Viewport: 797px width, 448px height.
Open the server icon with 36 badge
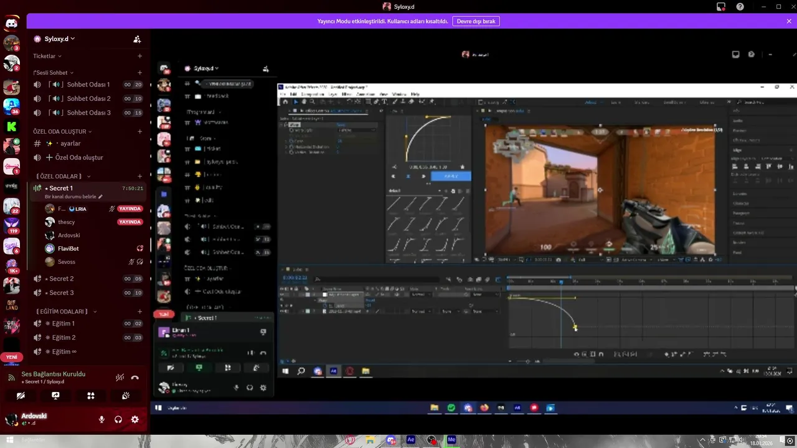click(x=11, y=106)
